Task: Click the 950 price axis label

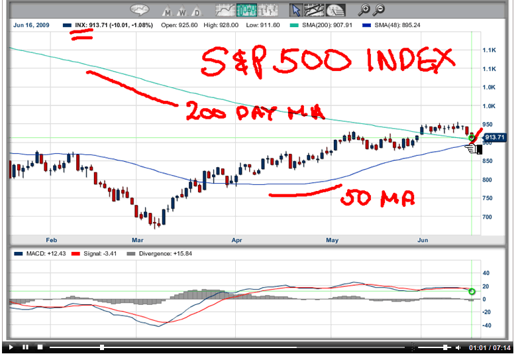Action: 488,125
